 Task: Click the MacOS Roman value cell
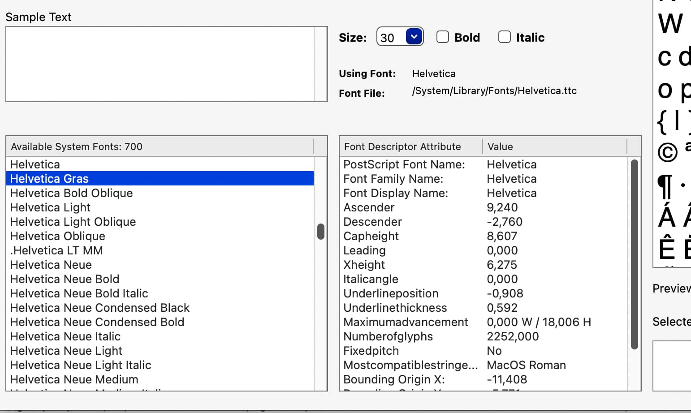526,365
